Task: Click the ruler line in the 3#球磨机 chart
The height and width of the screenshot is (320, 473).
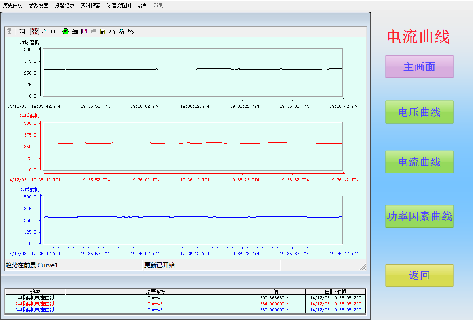Action: [x=155, y=215]
